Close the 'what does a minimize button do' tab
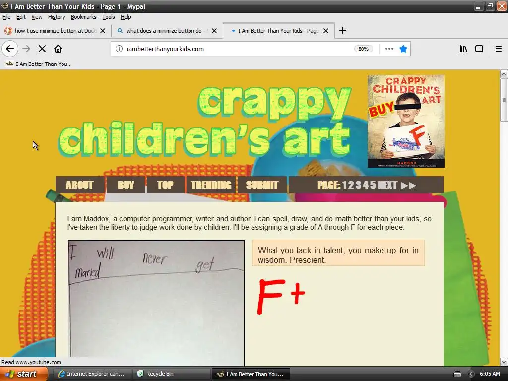508x381 pixels. click(214, 31)
